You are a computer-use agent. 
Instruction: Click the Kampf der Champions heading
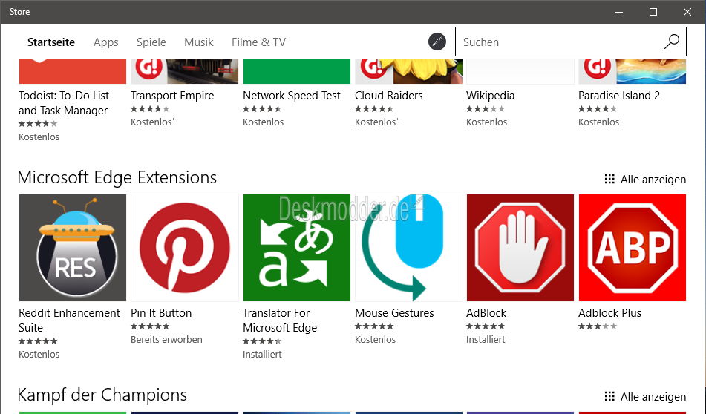102,395
